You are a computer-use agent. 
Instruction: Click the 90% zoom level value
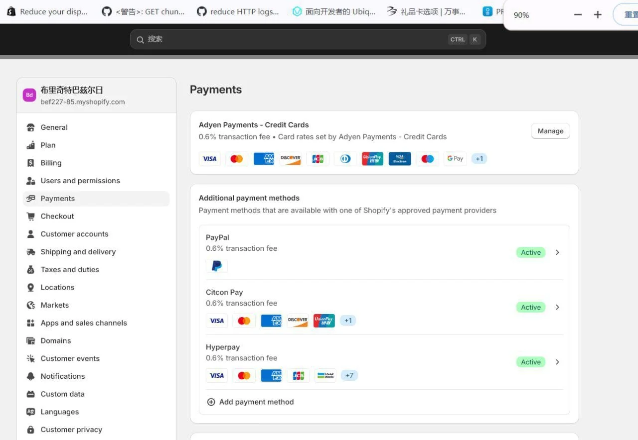point(521,15)
